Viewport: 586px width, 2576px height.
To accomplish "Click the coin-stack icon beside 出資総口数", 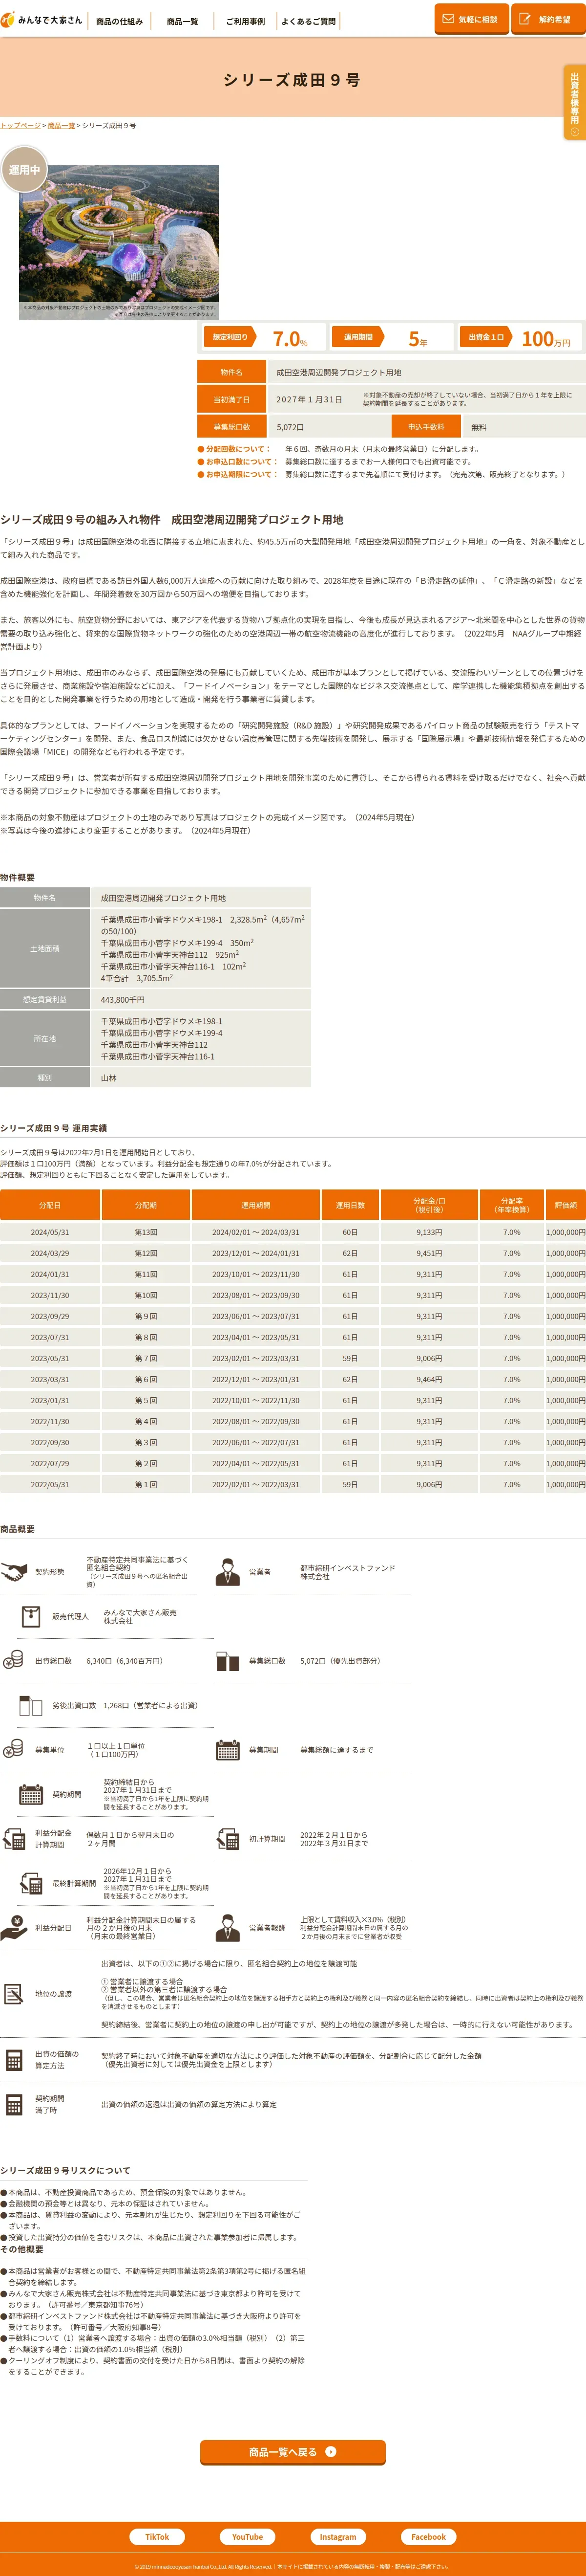I will click(13, 1661).
